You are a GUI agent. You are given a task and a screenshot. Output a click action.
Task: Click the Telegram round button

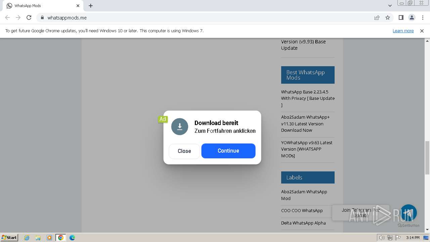pos(408,213)
